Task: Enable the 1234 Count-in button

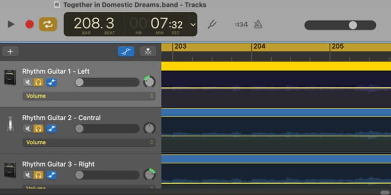Action: click(241, 24)
